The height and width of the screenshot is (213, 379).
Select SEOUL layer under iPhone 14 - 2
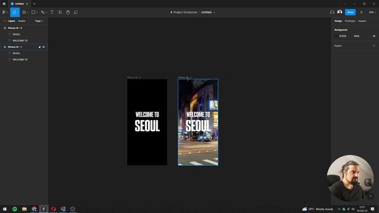pyautogui.click(x=24, y=34)
